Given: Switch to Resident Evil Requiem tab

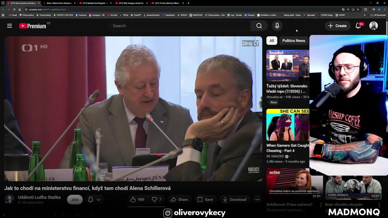Looking at the screenshot, I should pyautogui.click(x=95, y=3).
